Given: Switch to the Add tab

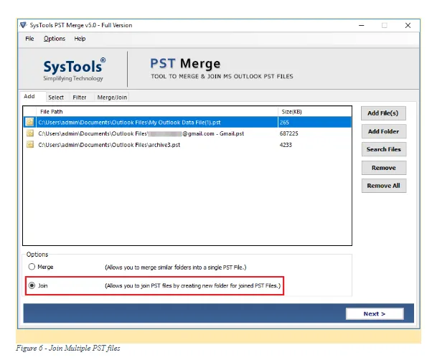Looking at the screenshot, I should click(x=32, y=97).
